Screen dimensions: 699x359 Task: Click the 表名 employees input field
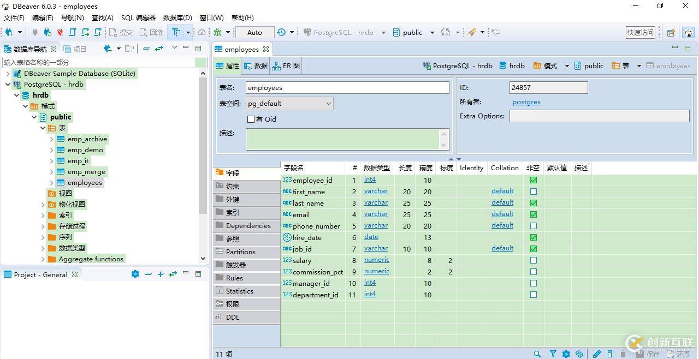(x=347, y=87)
